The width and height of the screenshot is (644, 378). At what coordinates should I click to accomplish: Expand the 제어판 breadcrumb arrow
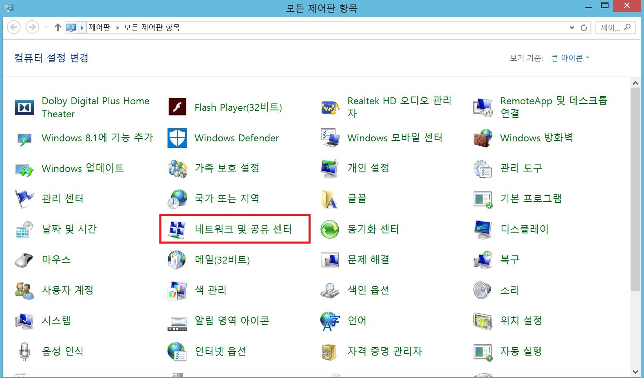click(117, 28)
